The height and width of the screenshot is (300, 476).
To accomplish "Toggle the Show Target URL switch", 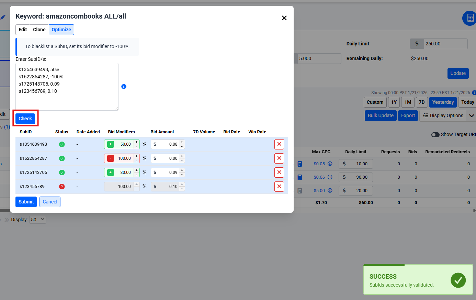I will (435, 135).
